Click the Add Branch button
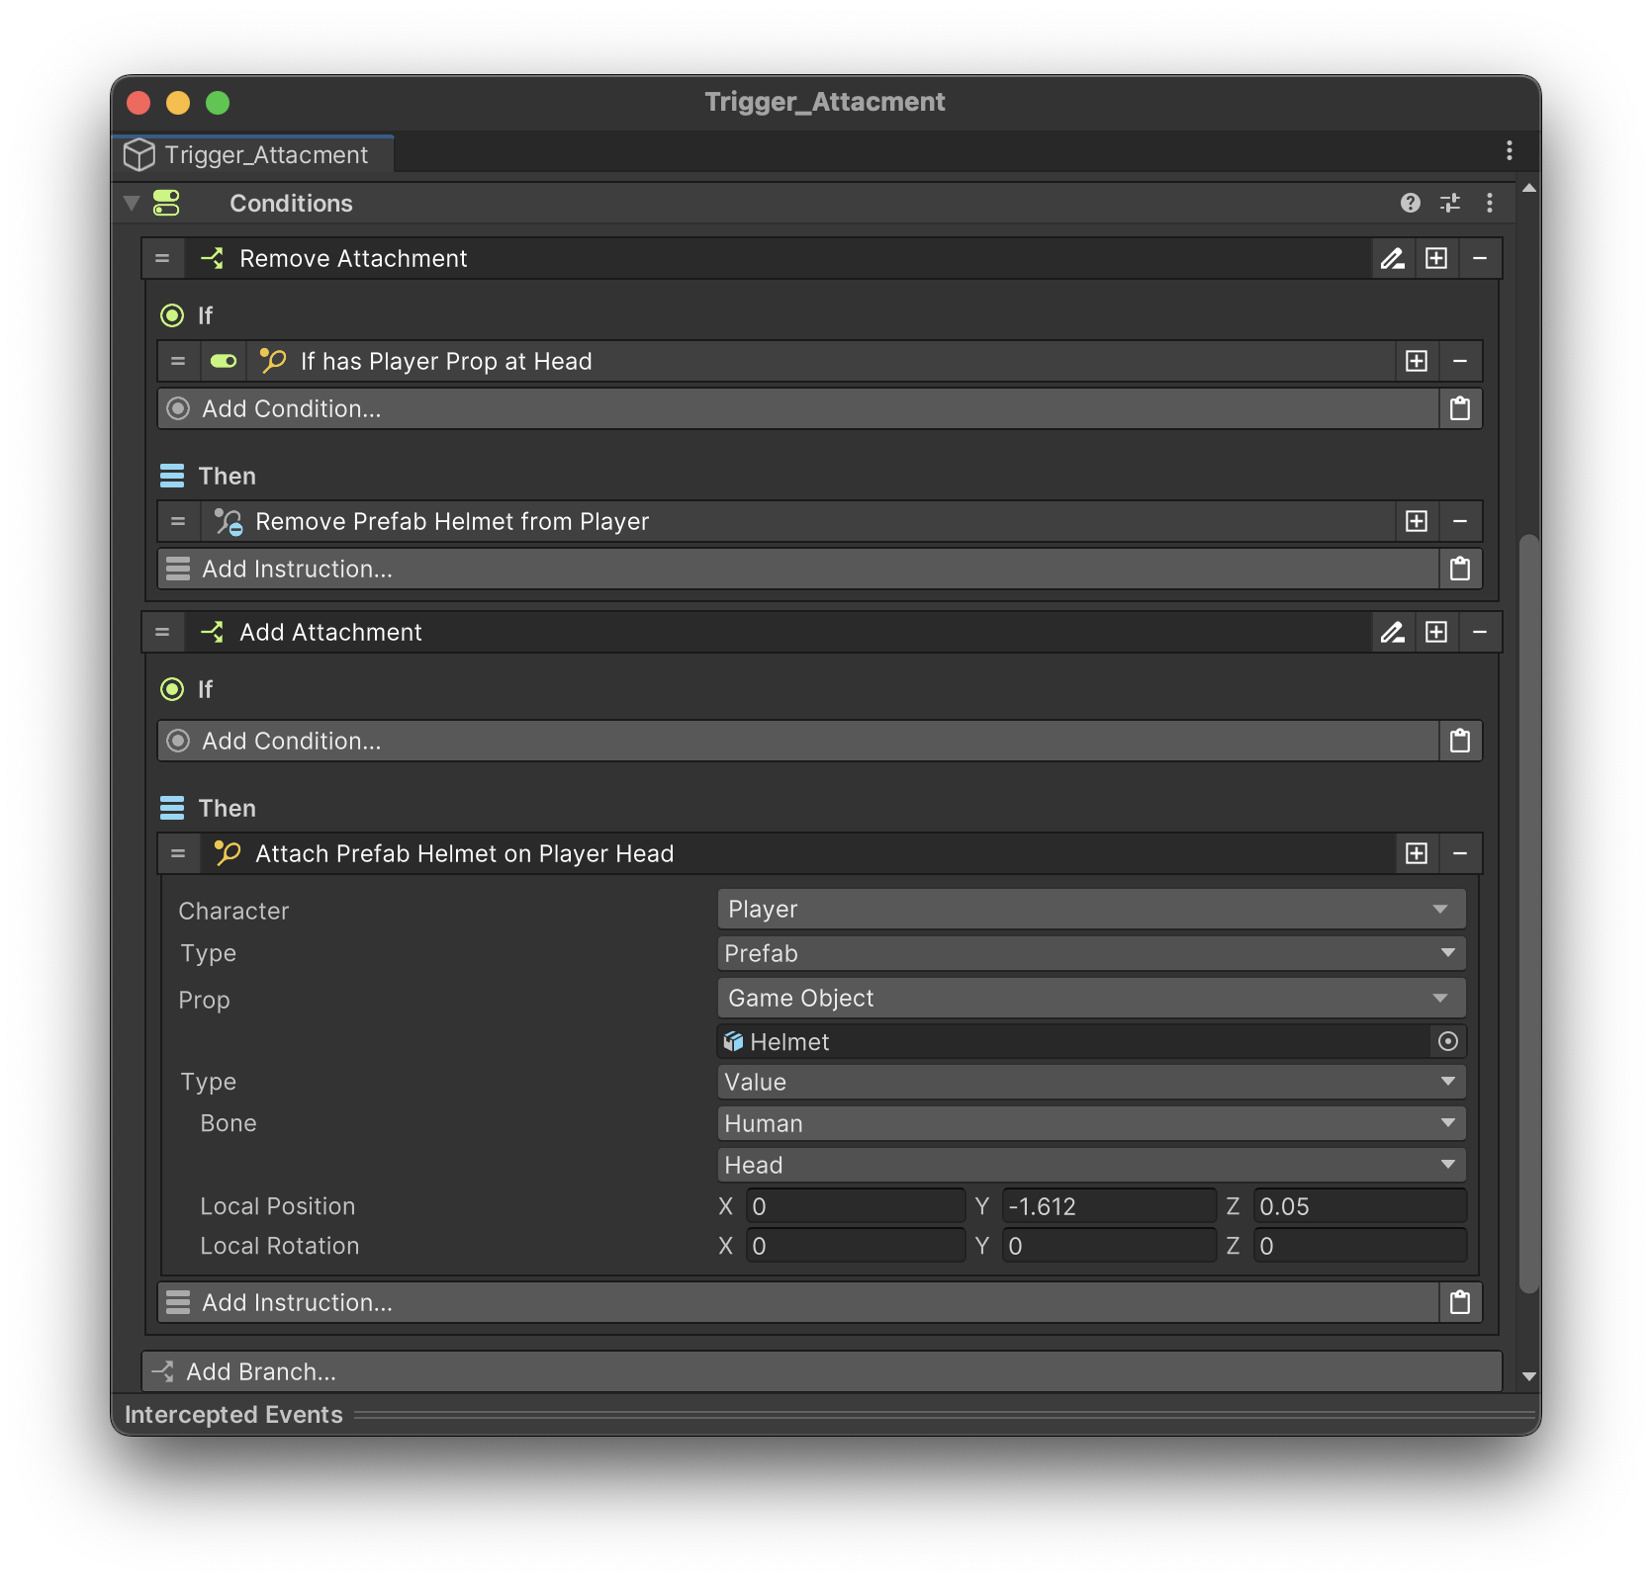1652x1582 pixels. (x=821, y=1371)
